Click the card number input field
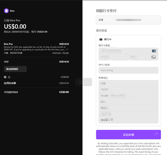167x155 pixels. (129, 51)
